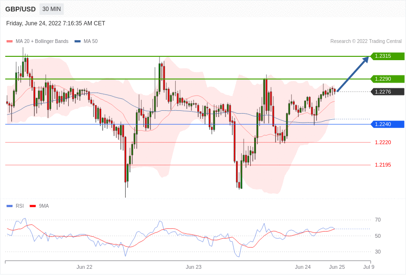Screen dimensions: 406x275
Task: Click the Jun 24 date axis label
Action: pos(303,267)
